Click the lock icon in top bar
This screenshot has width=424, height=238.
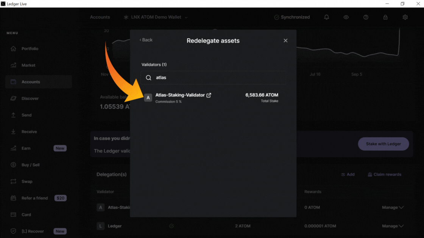(x=385, y=17)
